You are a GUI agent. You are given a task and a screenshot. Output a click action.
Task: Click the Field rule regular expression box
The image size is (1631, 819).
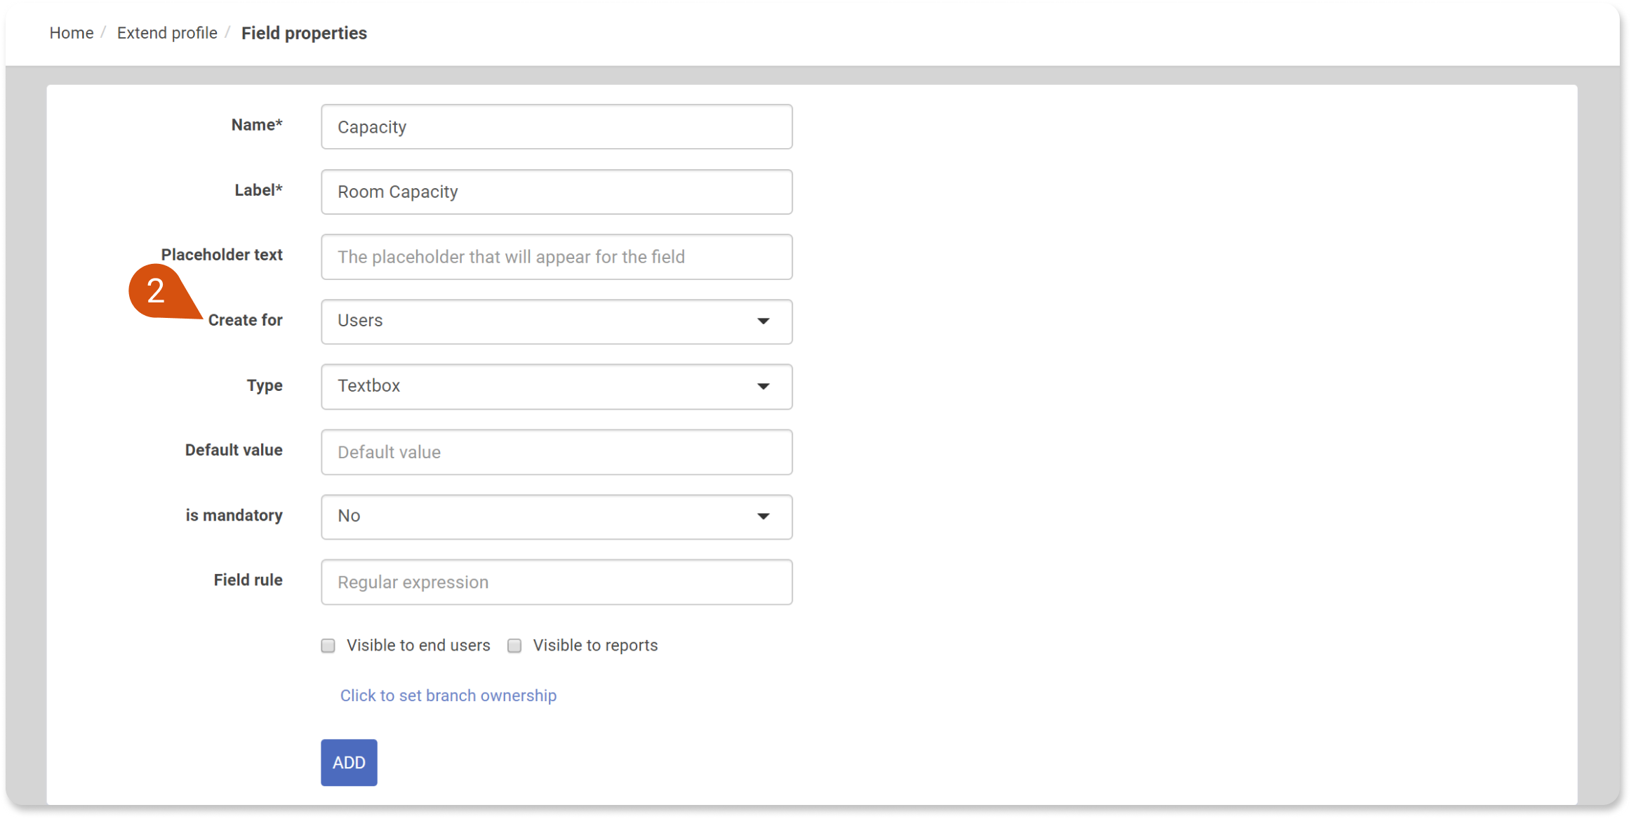point(557,582)
